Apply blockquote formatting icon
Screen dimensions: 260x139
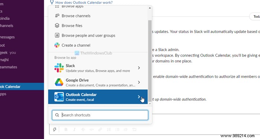[126, 129]
